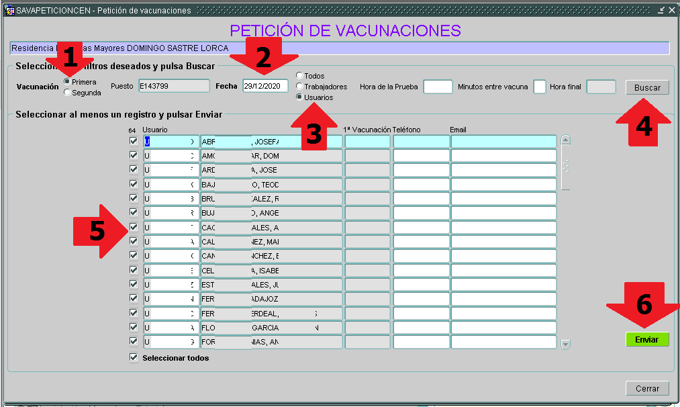
Task: Choose the Todos filter option
Action: pyautogui.click(x=299, y=76)
